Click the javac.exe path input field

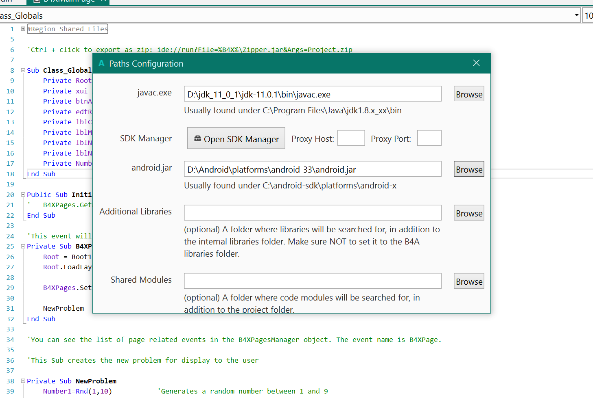tap(313, 94)
